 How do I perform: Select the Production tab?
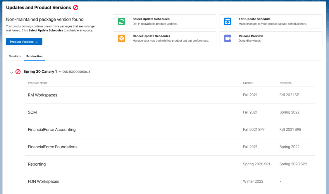(34, 56)
